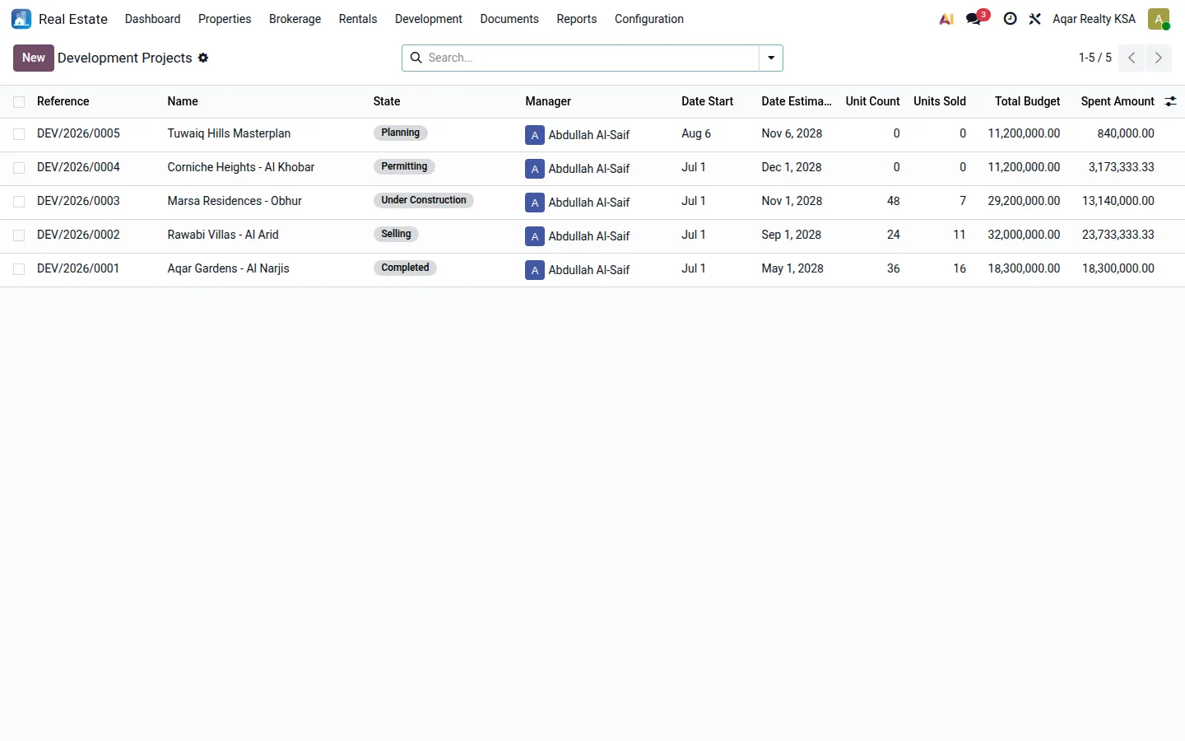This screenshot has height=741, width=1185.
Task: Open the Rentals menu
Action: [x=358, y=19]
